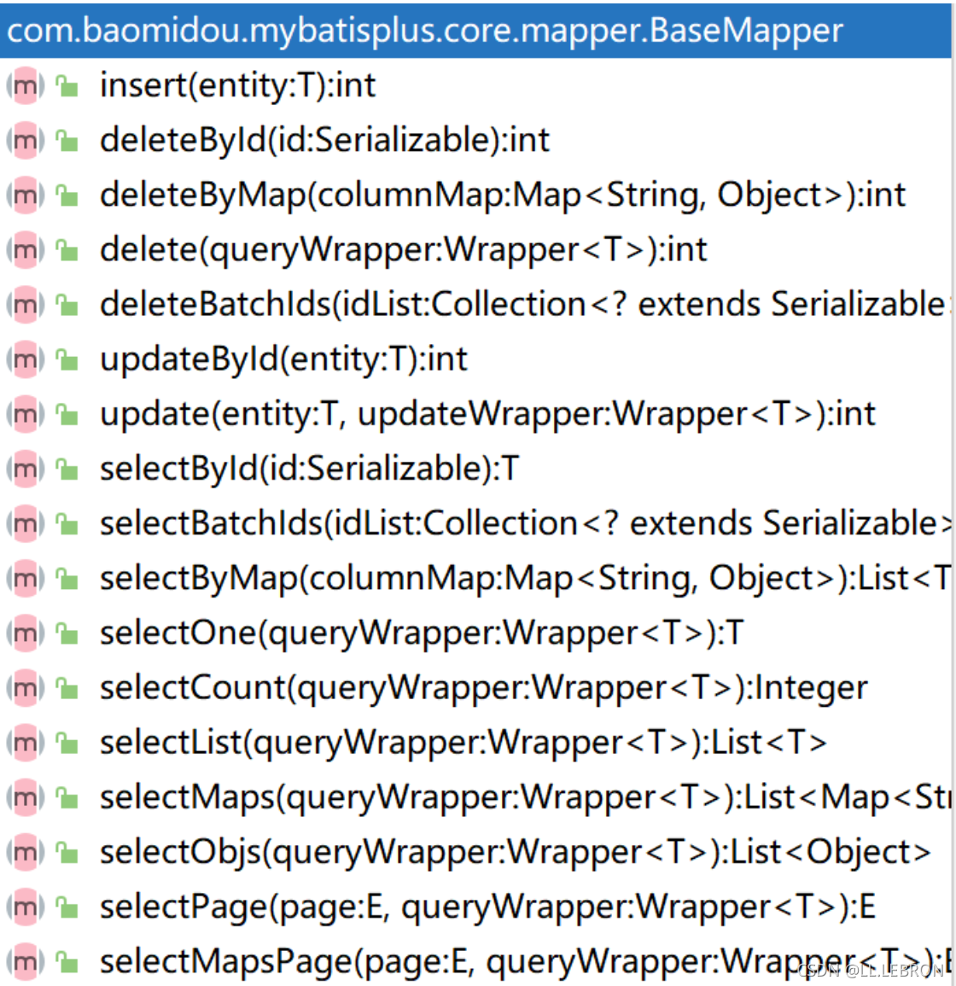Select selectList(queryWrapper:Wrapper<T>):List<T> method
Viewport: 956px width, 986px height.
coord(463,742)
